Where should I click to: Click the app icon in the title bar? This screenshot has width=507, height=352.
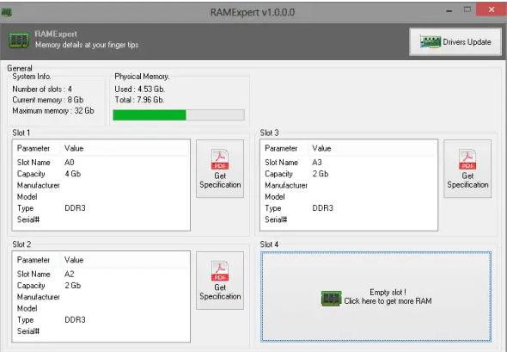click(x=7, y=12)
